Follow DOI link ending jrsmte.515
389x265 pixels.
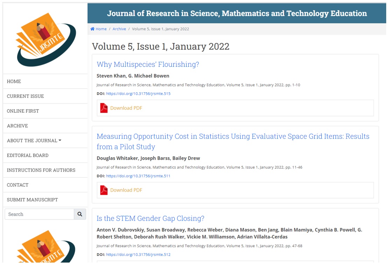coord(138,94)
